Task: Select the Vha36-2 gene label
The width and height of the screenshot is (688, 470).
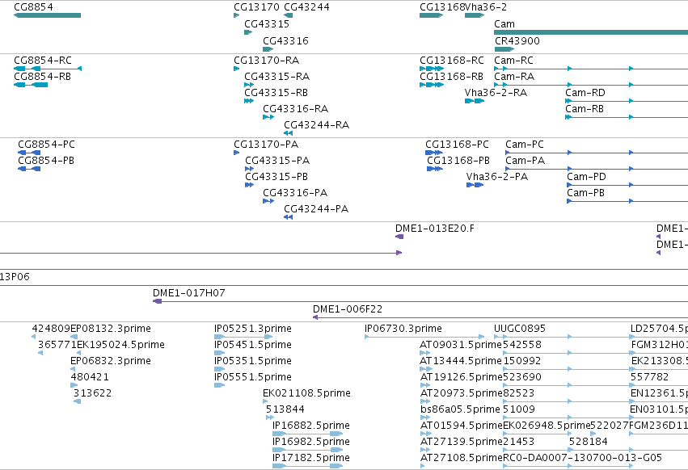Action: point(486,7)
